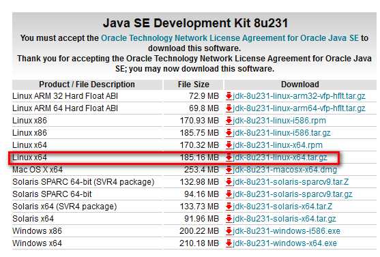The height and width of the screenshot is (257, 380).
Task: Click download arrow icon for windows-x64.exe
Action: [229, 243]
